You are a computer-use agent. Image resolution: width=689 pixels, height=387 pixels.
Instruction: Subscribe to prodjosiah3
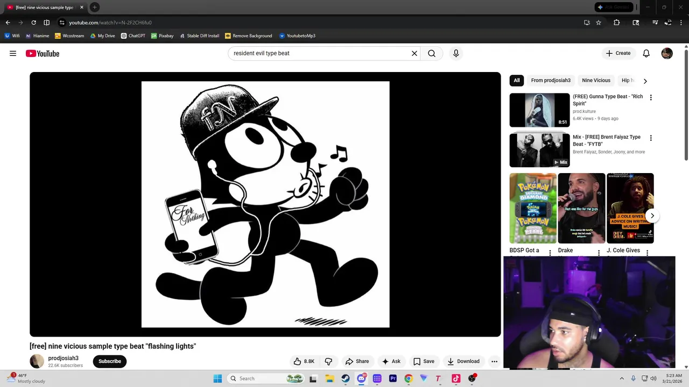[x=110, y=361]
